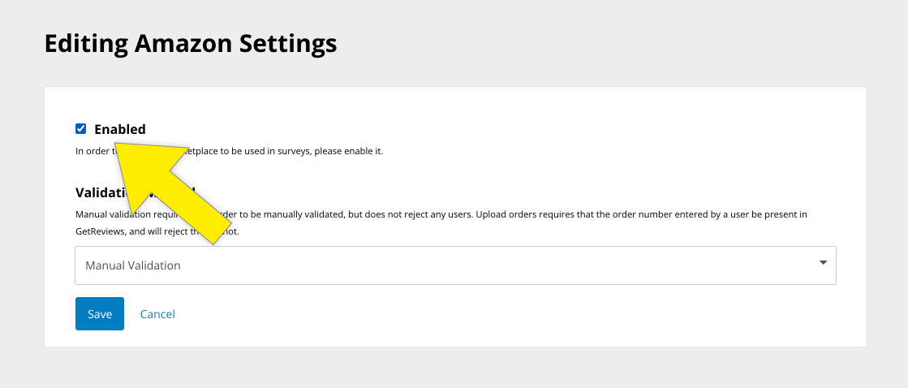Viewport: 908px width, 388px height.
Task: Click the "Editing Amazon Settings" page heading
Action: click(x=190, y=43)
